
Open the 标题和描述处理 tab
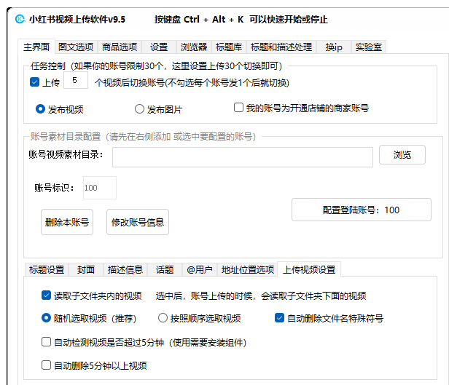(x=281, y=47)
